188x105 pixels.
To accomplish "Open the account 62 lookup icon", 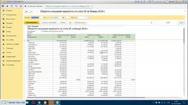I will tap(89, 17).
